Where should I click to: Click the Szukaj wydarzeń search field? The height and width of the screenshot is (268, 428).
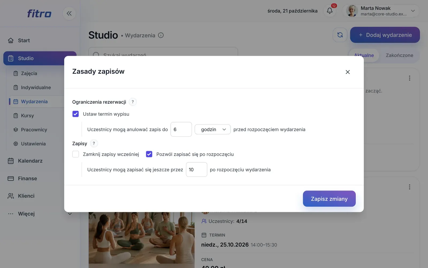pyautogui.click(x=163, y=52)
